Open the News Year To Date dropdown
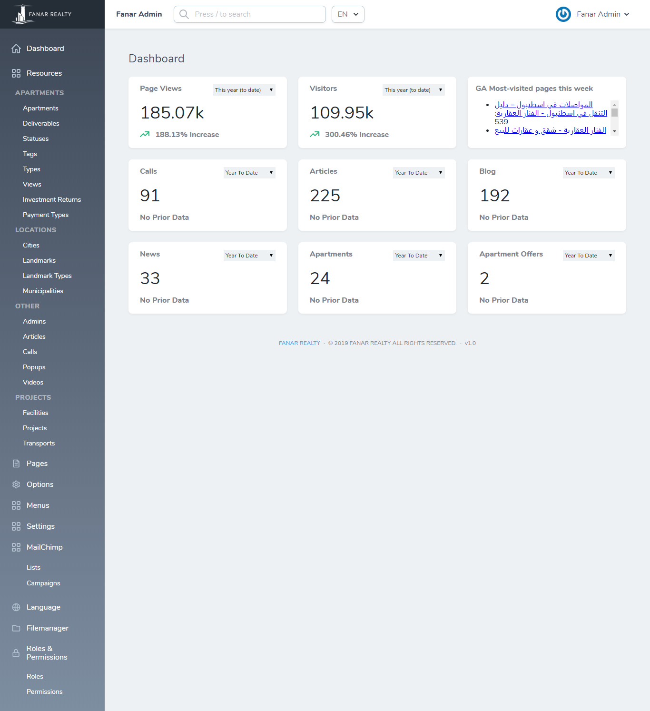Screen dimensions: 650x711 coord(249,256)
